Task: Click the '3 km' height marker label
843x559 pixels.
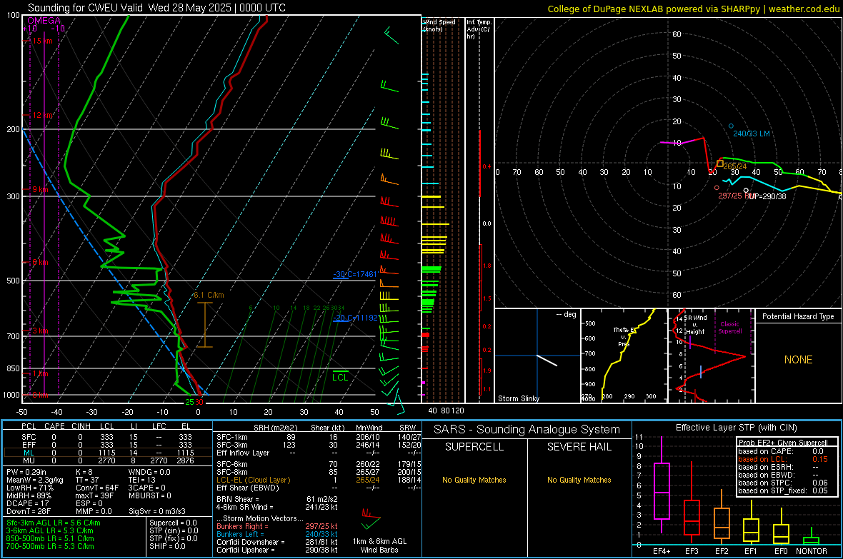Action: pyautogui.click(x=40, y=331)
